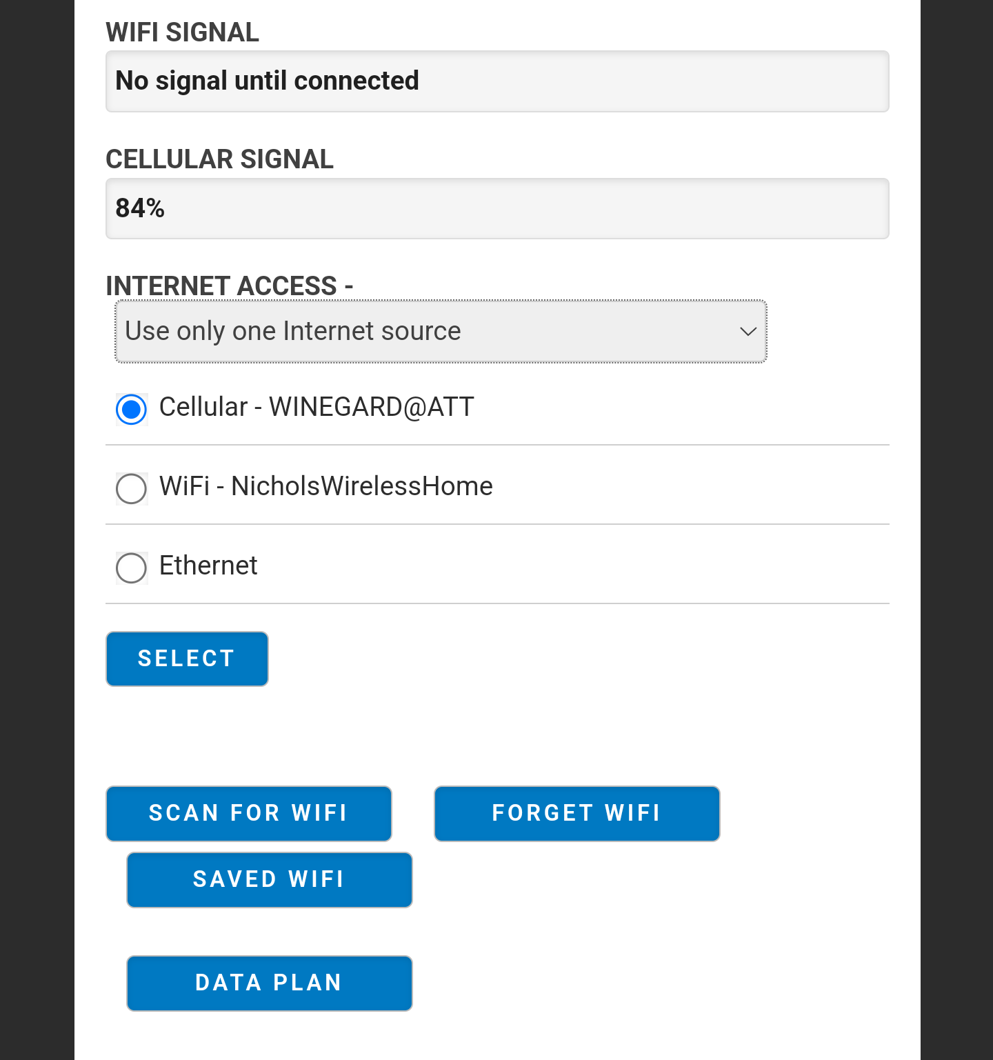Select the WiFi - NicholsWirelessHome radio button
This screenshot has width=993, height=1060.
[x=131, y=489]
